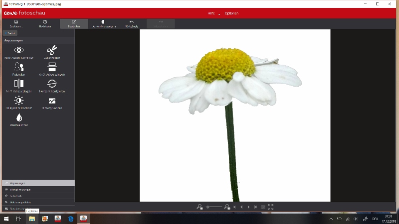399x224 pixels.
Task: Open Microsoft Edge from the taskbar
Action: tap(70, 219)
